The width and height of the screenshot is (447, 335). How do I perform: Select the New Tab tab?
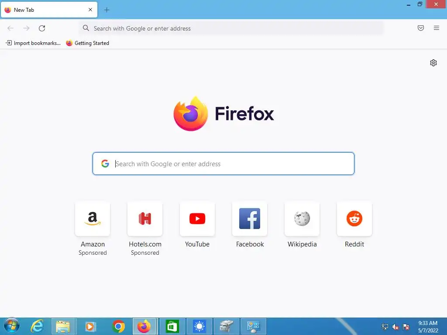click(49, 10)
